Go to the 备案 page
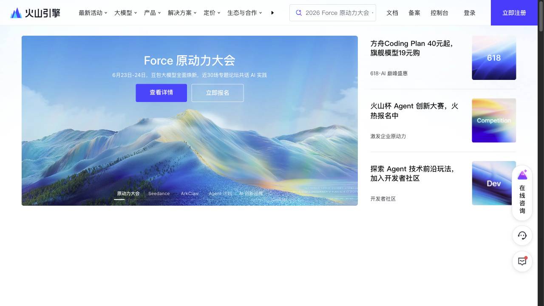544x306 pixels. coord(414,13)
